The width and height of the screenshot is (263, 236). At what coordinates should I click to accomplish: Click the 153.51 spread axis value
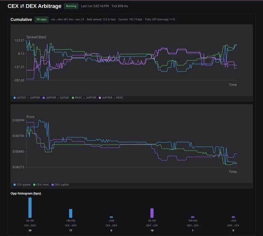[x=19, y=40]
